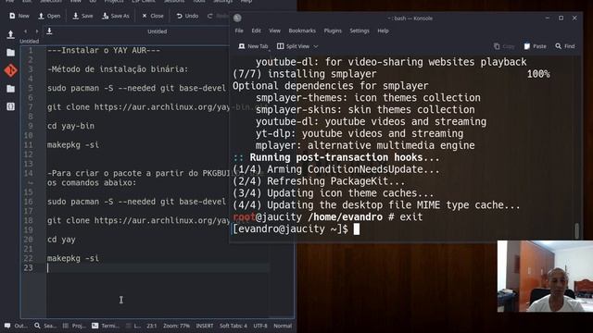The height and width of the screenshot is (333, 593).
Task: Click the Konsole title bar text
Action: [x=410, y=18]
